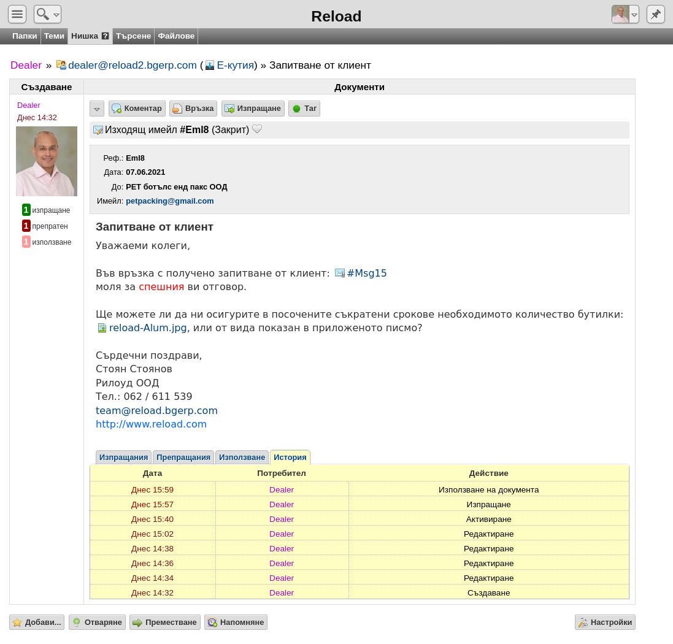Open the reload-Alum.jpg file icon
Viewport: 673px width, 644px height.
click(x=102, y=328)
